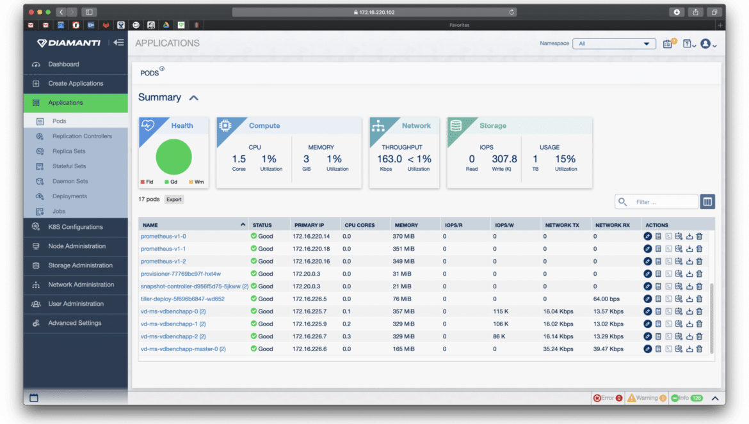Click the Warning status indicator
The width and height of the screenshot is (749, 424).
(647, 398)
